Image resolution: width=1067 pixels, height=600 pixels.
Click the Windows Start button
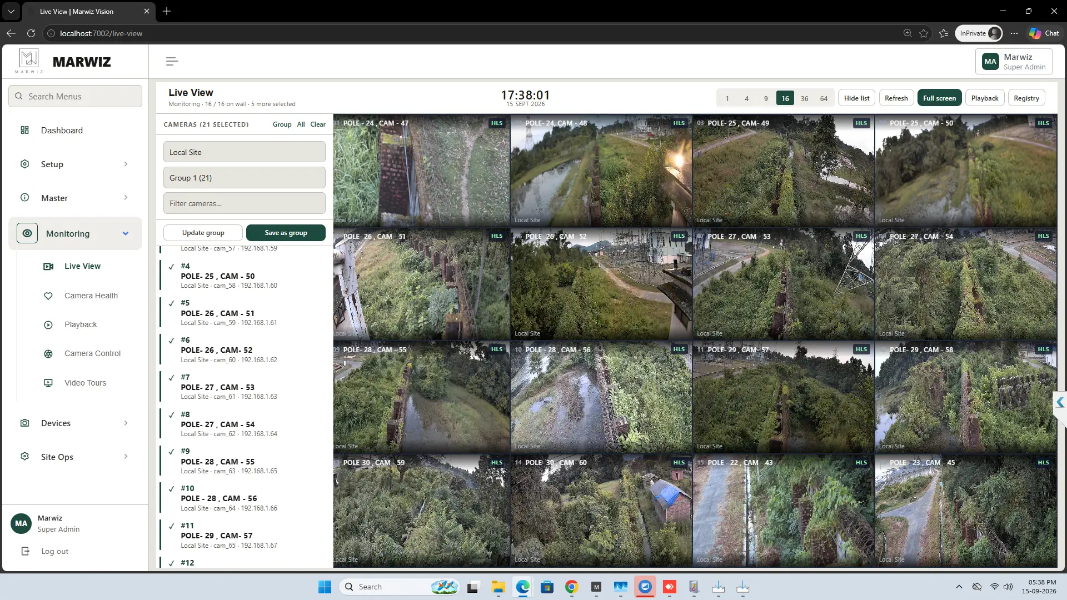tap(325, 587)
